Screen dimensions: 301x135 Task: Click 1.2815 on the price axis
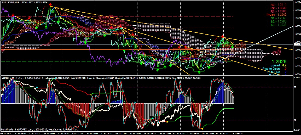pyautogui.click(x=297, y=74)
